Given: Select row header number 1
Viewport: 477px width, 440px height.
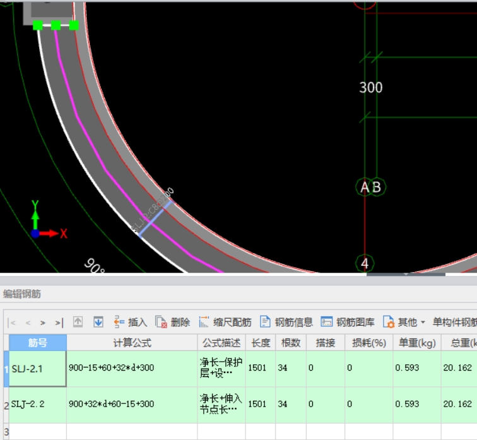Looking at the screenshot, I should pos(6,369).
